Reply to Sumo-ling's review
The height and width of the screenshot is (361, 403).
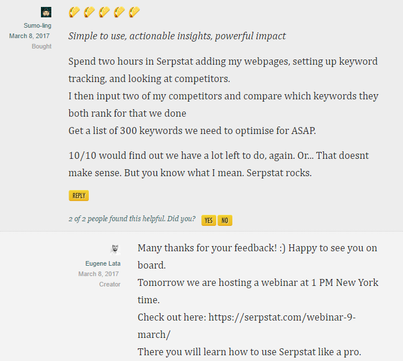[78, 196]
